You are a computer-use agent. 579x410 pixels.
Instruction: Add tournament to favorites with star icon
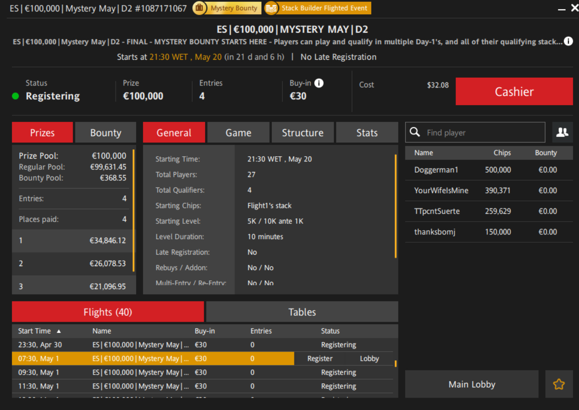pyautogui.click(x=559, y=384)
